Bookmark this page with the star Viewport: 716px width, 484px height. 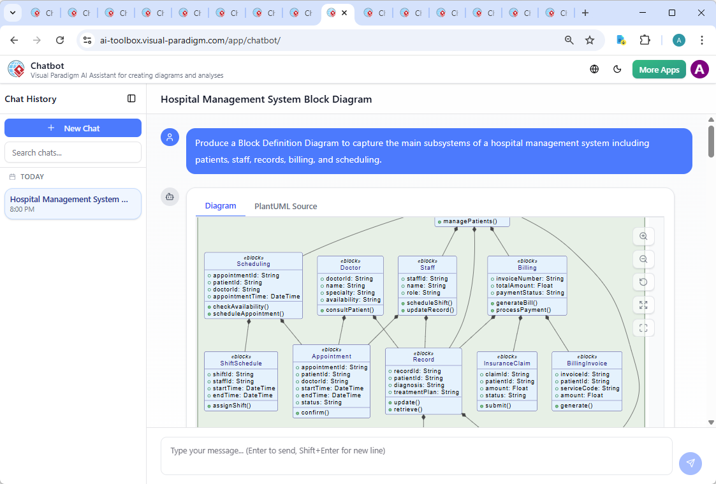coord(590,40)
